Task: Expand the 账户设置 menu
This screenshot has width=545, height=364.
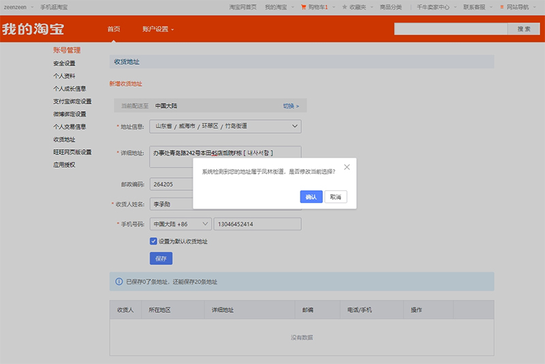Action: coord(158,29)
